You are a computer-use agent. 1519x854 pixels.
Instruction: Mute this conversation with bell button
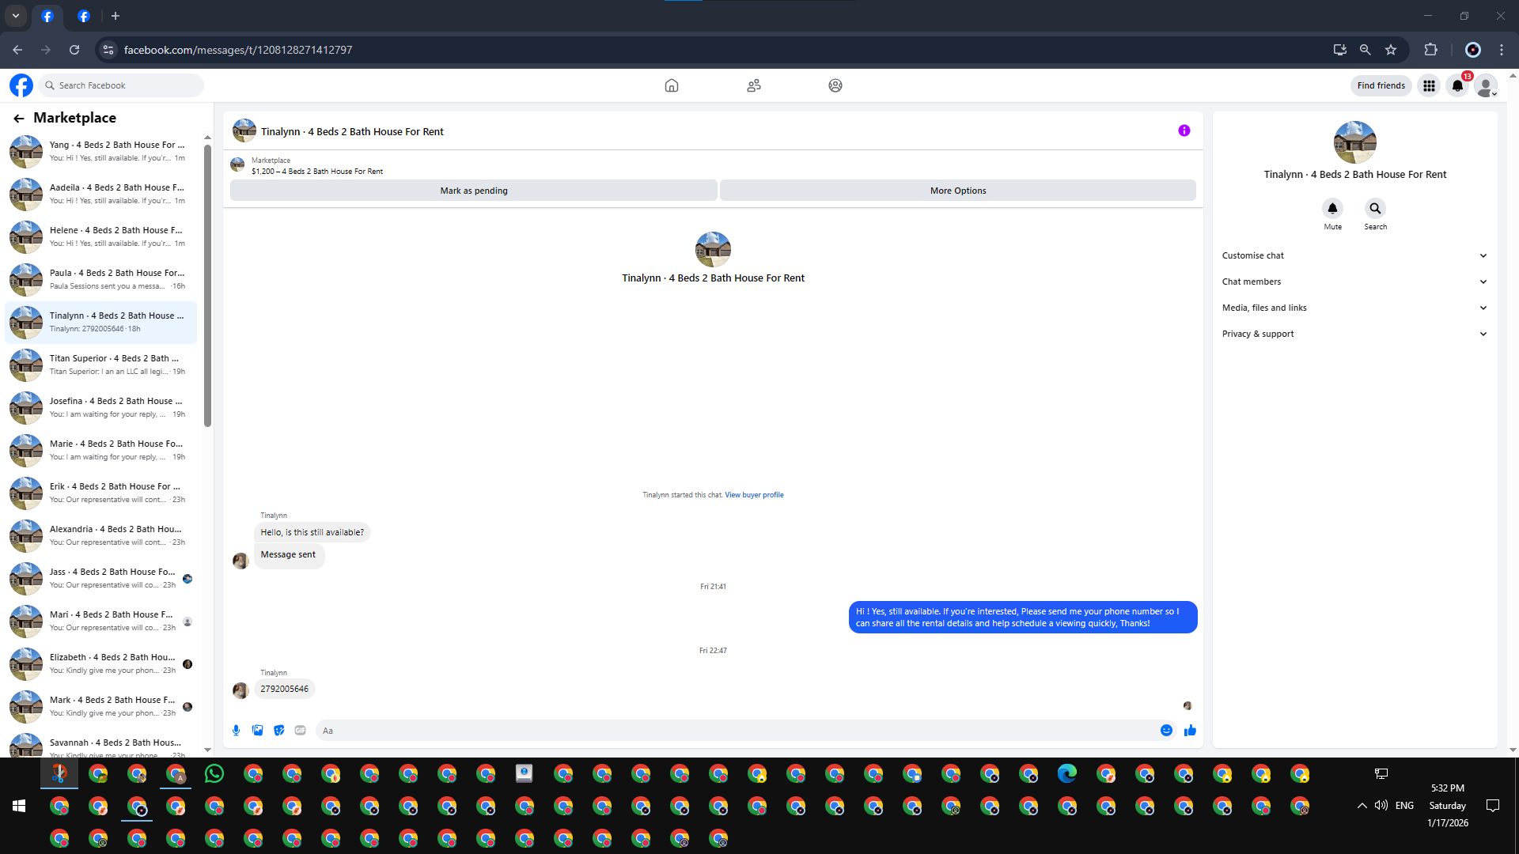click(1332, 209)
